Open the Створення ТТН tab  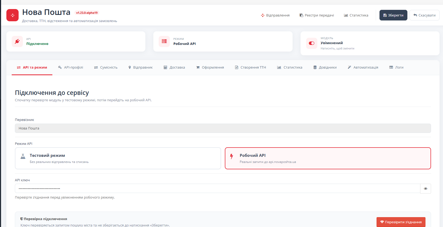click(x=250, y=68)
